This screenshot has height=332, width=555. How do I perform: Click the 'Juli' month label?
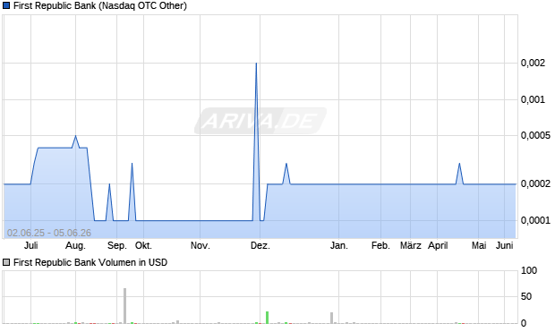pos(30,245)
